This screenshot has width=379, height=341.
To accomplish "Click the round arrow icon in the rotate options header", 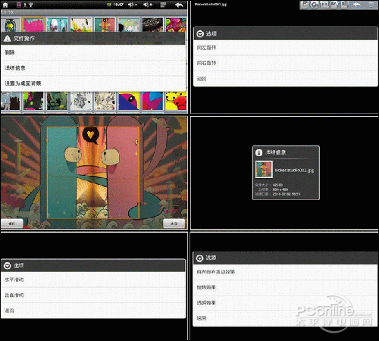I will [x=200, y=34].
